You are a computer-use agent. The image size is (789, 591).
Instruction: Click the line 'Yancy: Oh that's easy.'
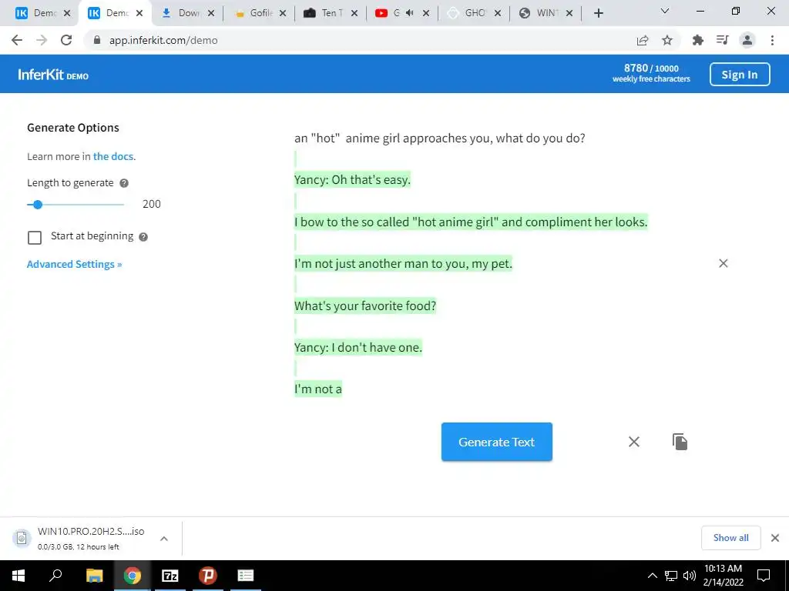click(352, 180)
